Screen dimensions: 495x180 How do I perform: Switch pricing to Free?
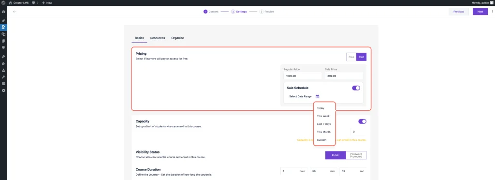(x=351, y=57)
